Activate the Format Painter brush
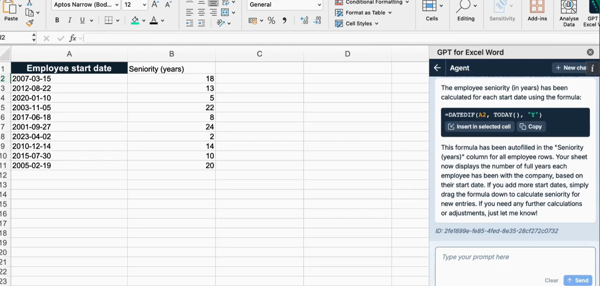Image resolution: width=600 pixels, height=286 pixels. coord(30,23)
